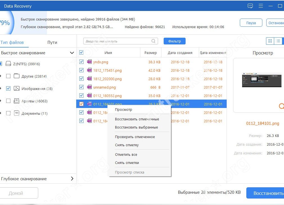Uncheck the 0112_180552.png checkbox
Viewport: 284px width, 205px height.
click(x=81, y=95)
